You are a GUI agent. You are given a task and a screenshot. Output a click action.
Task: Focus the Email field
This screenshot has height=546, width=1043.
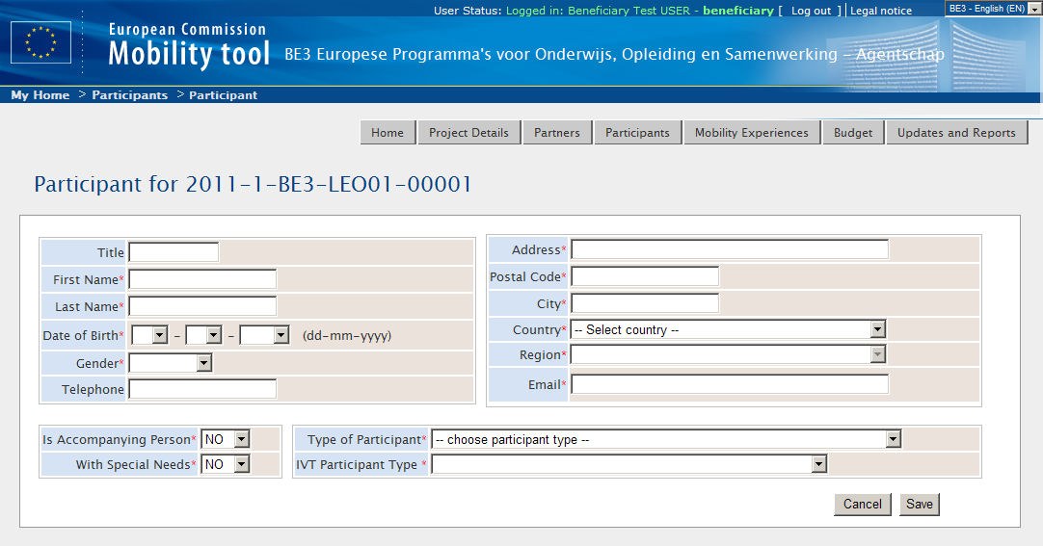pyautogui.click(x=730, y=384)
